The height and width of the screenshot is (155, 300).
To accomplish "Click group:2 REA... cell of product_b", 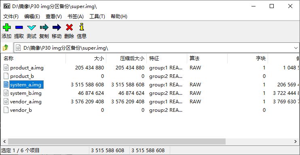I will point(166,76).
